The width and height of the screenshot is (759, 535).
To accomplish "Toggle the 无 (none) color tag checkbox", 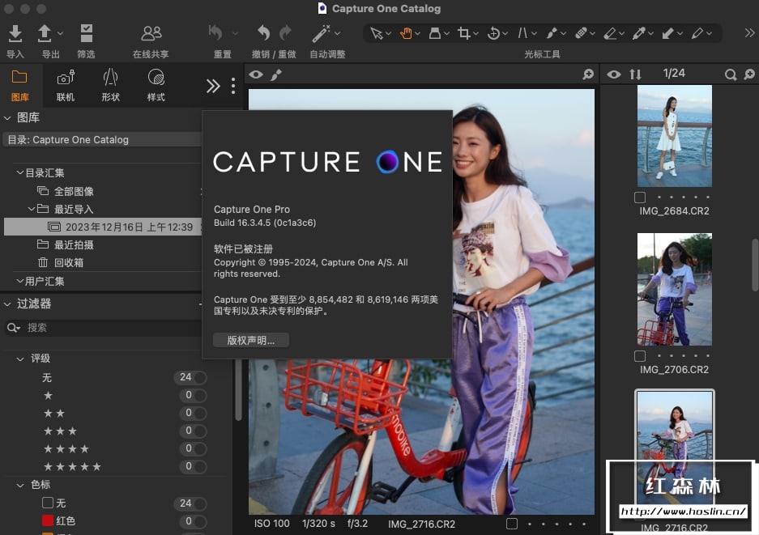I will click(x=48, y=503).
